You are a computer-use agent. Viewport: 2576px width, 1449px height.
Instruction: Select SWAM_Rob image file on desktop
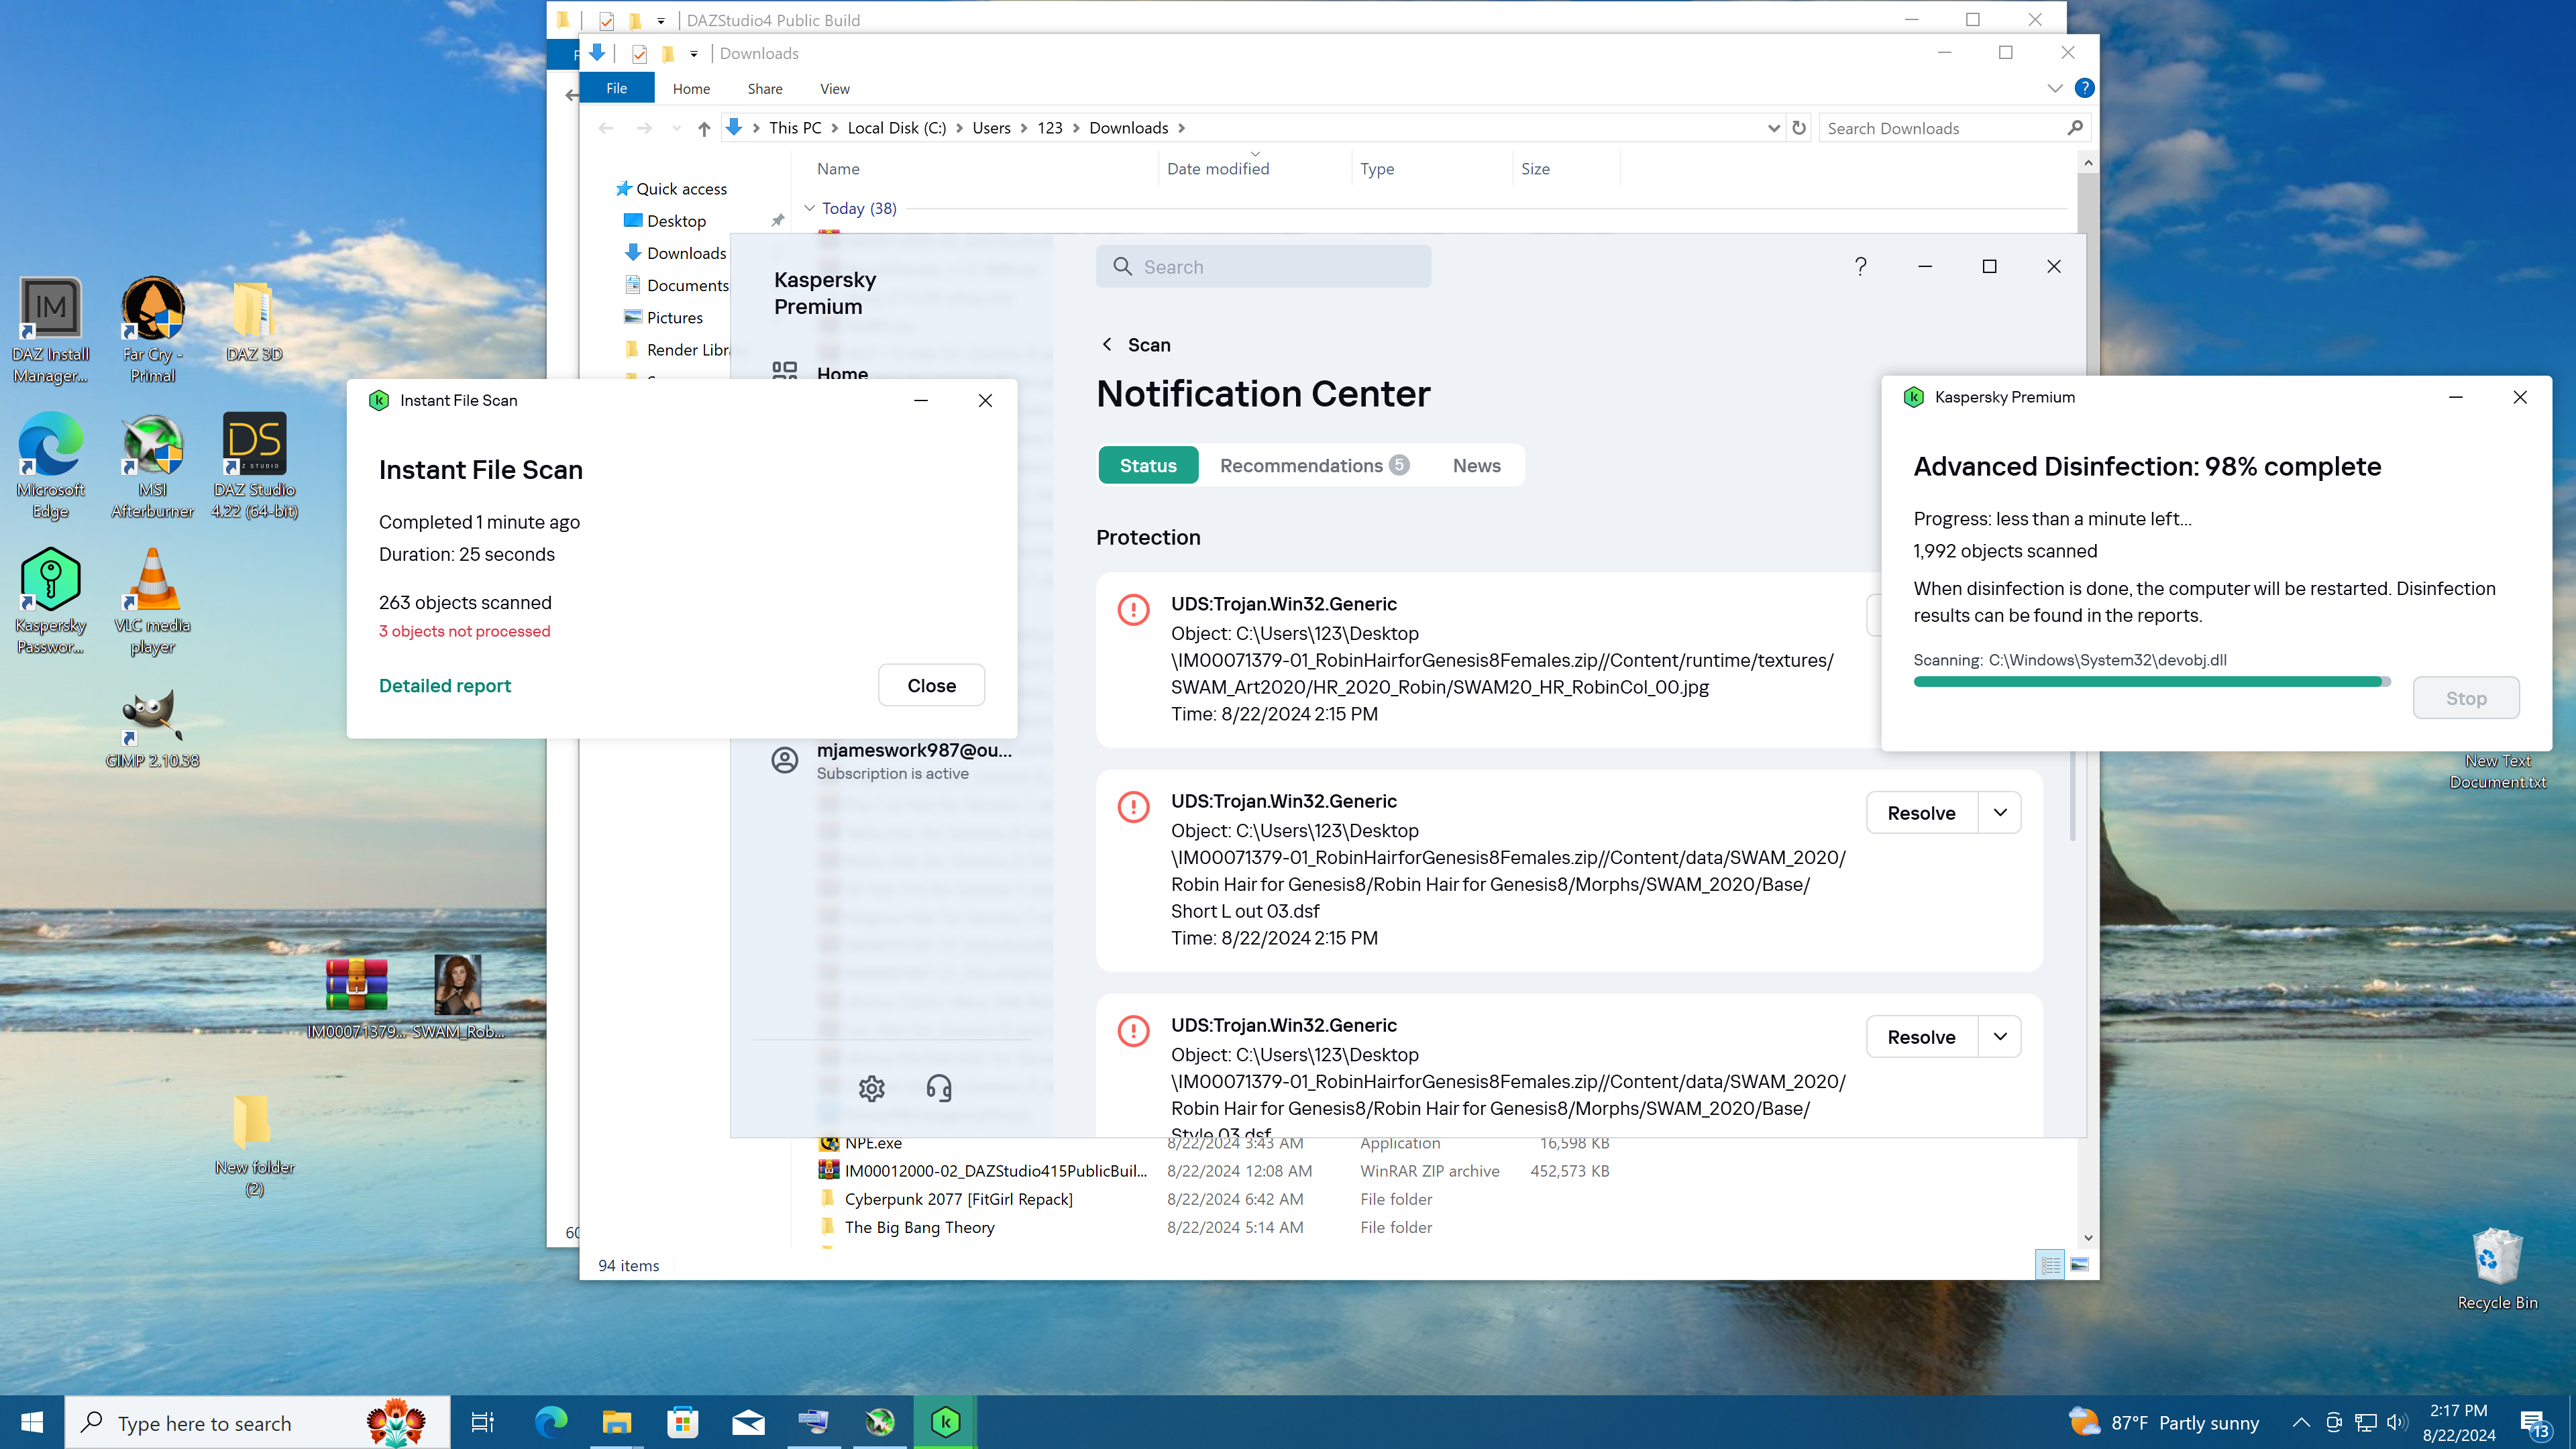[x=458, y=998]
